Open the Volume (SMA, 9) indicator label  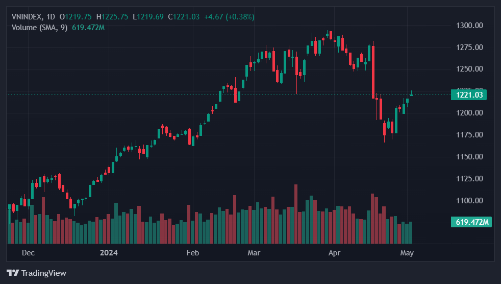tap(39, 27)
